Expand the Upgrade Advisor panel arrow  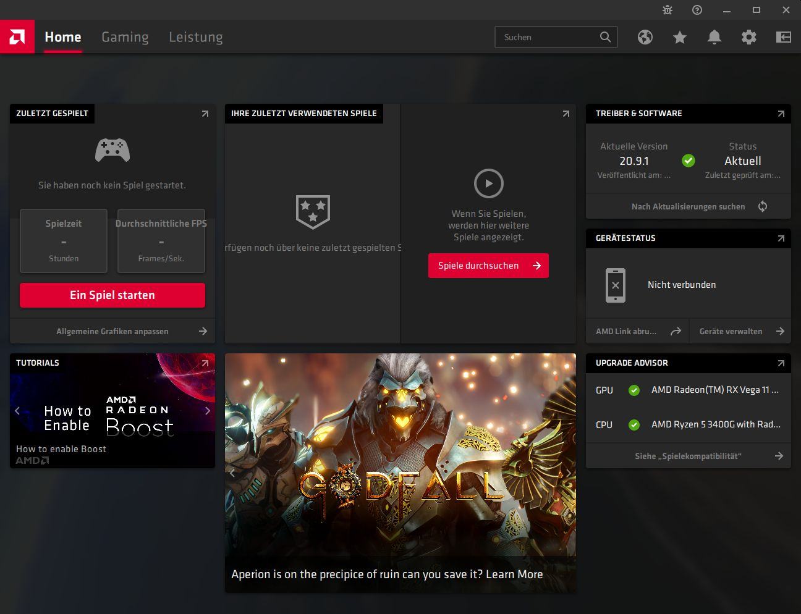click(781, 363)
